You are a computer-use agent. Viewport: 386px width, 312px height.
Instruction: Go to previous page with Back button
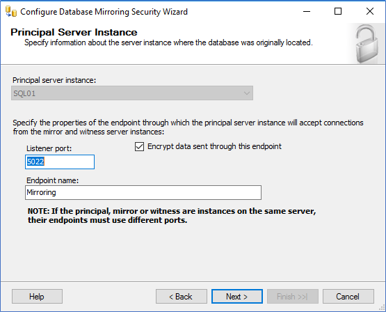[x=182, y=297]
